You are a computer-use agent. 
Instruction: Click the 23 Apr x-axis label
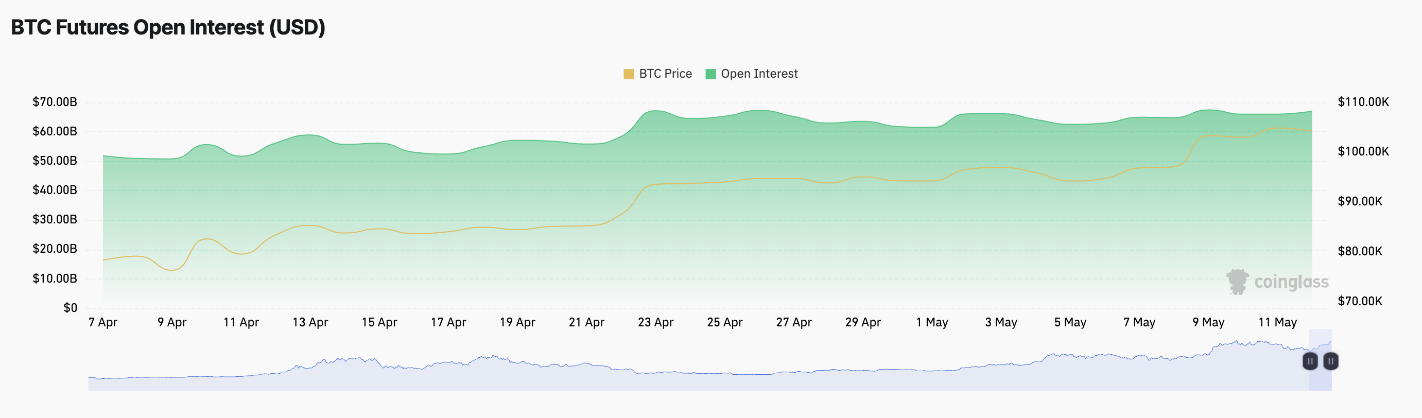point(655,322)
